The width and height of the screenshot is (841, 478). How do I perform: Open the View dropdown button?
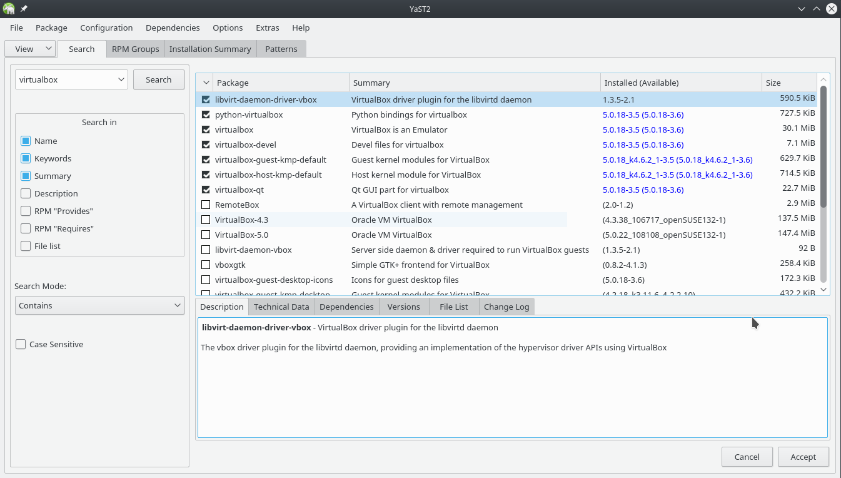pyautogui.click(x=30, y=49)
